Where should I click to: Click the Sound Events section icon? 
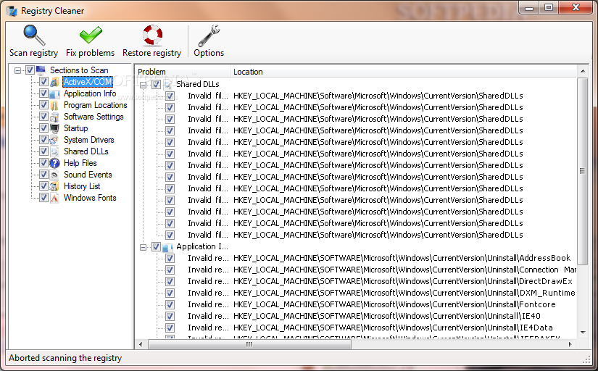click(x=54, y=175)
